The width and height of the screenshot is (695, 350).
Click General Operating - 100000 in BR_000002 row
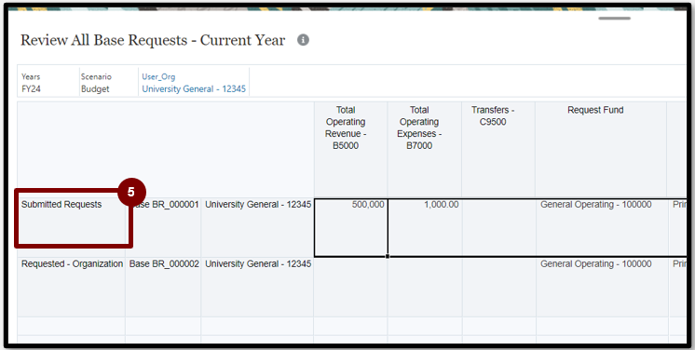click(x=602, y=287)
